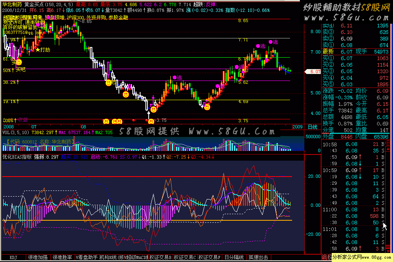Click the 华北制药 stock name title
Viewport: 393px width, 262px height.
pyautogui.click(x=12, y=4)
